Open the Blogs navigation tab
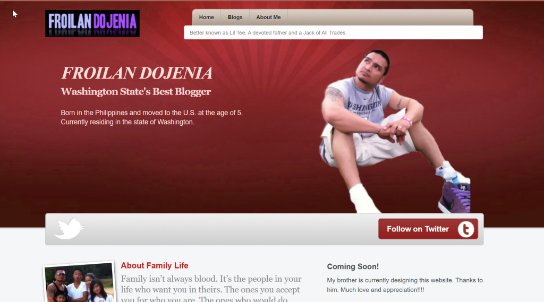 [x=235, y=18]
